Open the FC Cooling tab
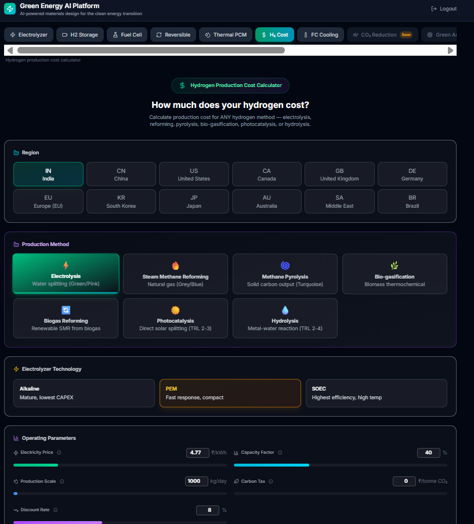Viewport: 474px width, 524px height. pyautogui.click(x=320, y=35)
